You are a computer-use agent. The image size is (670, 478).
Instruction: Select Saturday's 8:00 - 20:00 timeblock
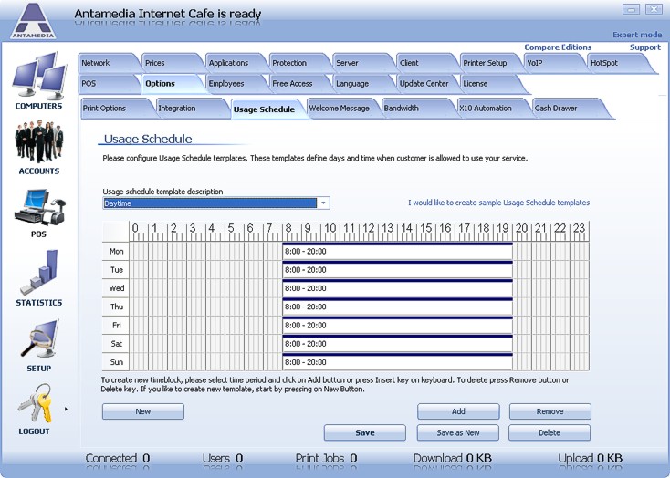point(397,343)
